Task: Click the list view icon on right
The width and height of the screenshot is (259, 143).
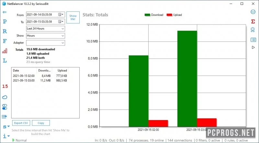Action: point(253,40)
